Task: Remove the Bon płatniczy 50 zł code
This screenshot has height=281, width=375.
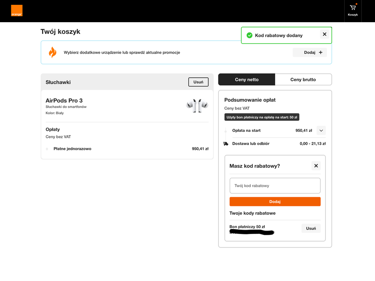Action: tap(311, 228)
